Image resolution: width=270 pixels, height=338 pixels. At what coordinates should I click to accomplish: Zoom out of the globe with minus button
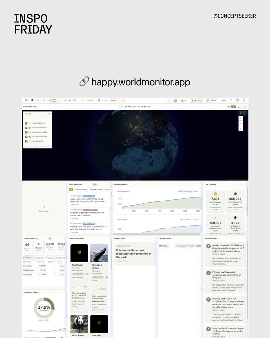point(241,123)
